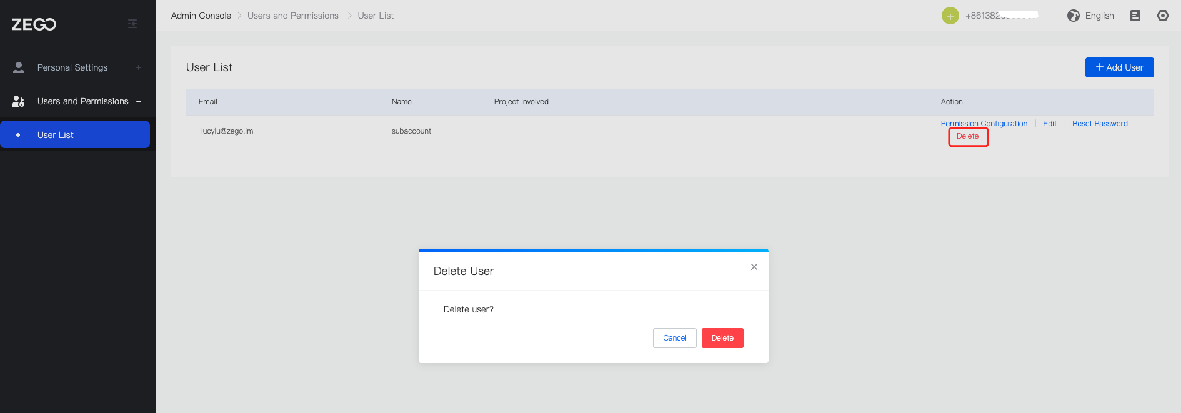The width and height of the screenshot is (1181, 413).
Task: Click the Personal Settings person icon
Action: [19, 67]
